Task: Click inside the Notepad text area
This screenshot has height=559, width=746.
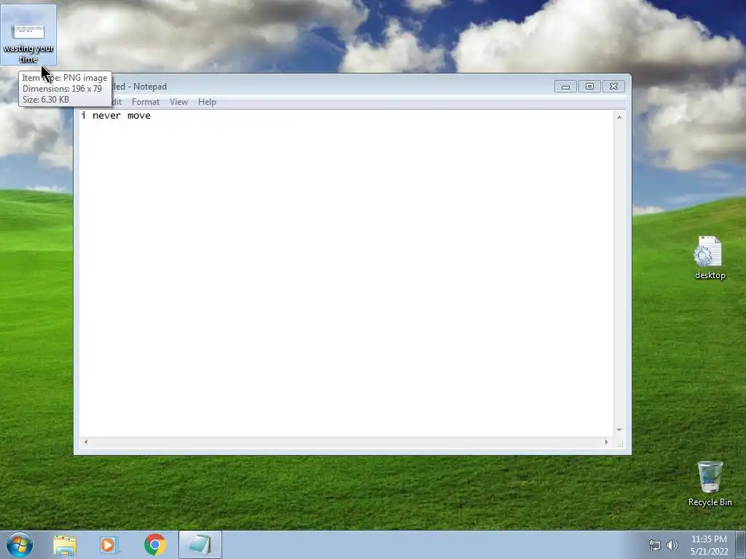Action: pos(346,274)
